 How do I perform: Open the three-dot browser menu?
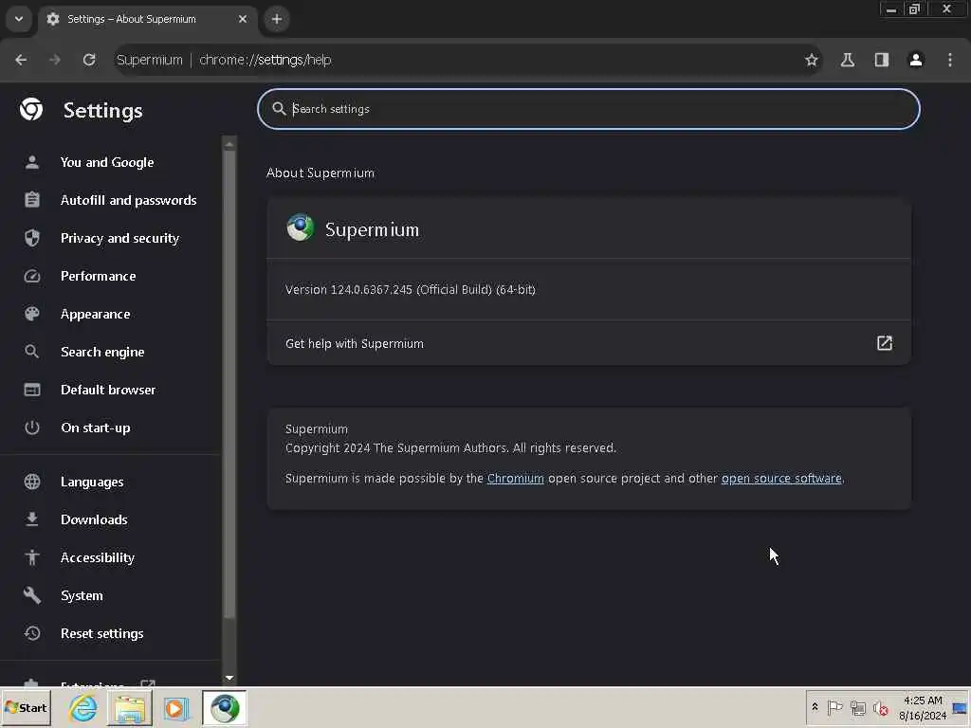[950, 60]
